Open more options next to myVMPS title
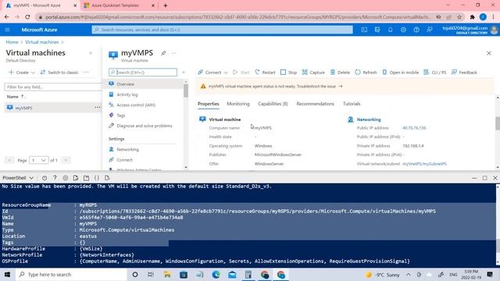Viewport: 500px width, 281px height. pyautogui.click(x=174, y=53)
